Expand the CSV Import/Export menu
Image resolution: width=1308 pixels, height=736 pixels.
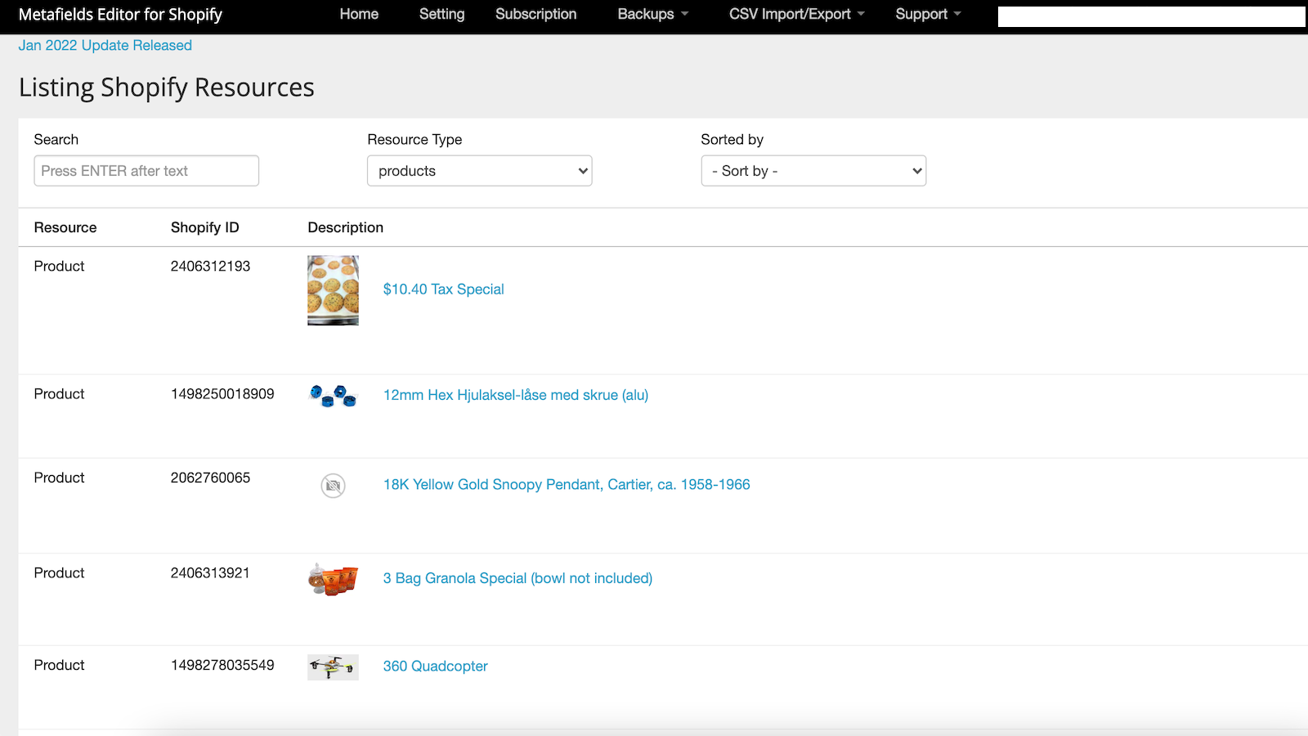796,14
